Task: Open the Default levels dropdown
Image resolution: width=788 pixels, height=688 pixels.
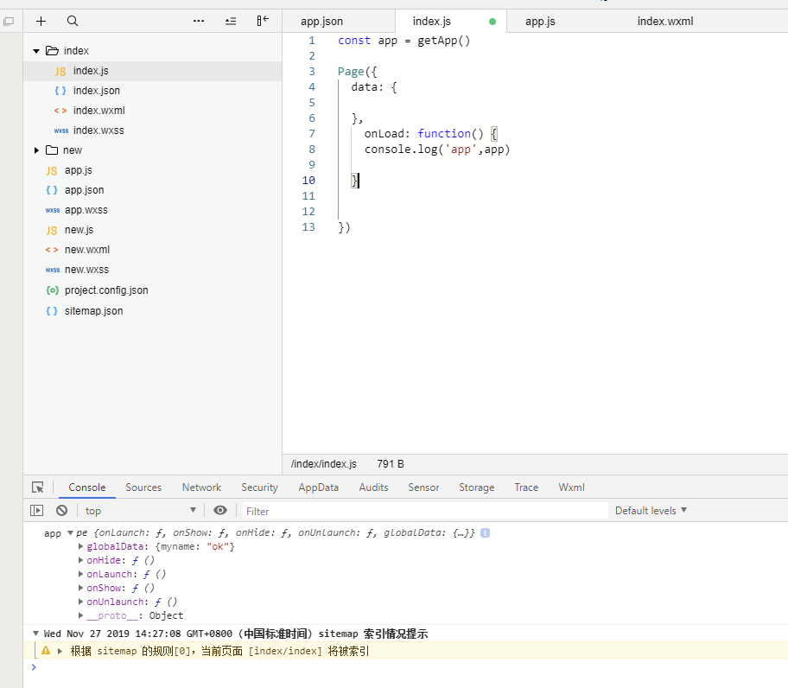Action: click(651, 511)
